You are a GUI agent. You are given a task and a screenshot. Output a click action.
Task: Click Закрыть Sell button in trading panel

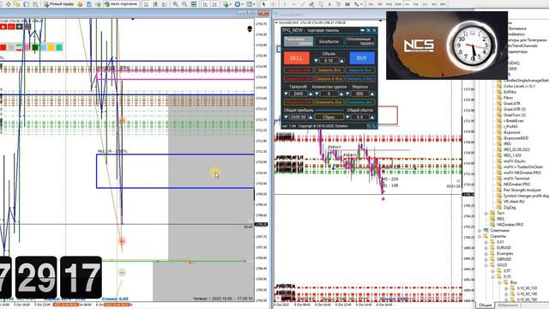(x=298, y=70)
